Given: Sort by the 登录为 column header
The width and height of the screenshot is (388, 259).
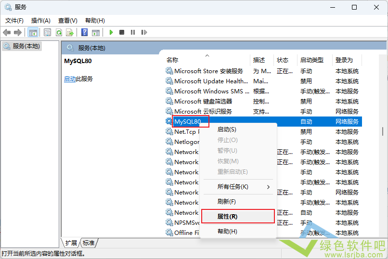Looking at the screenshot, I should tap(347, 60).
